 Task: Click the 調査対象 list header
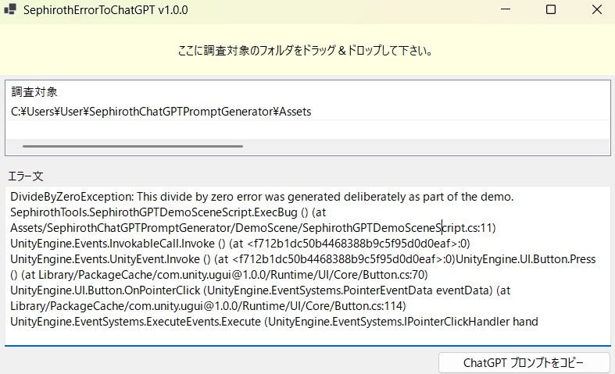[x=34, y=91]
